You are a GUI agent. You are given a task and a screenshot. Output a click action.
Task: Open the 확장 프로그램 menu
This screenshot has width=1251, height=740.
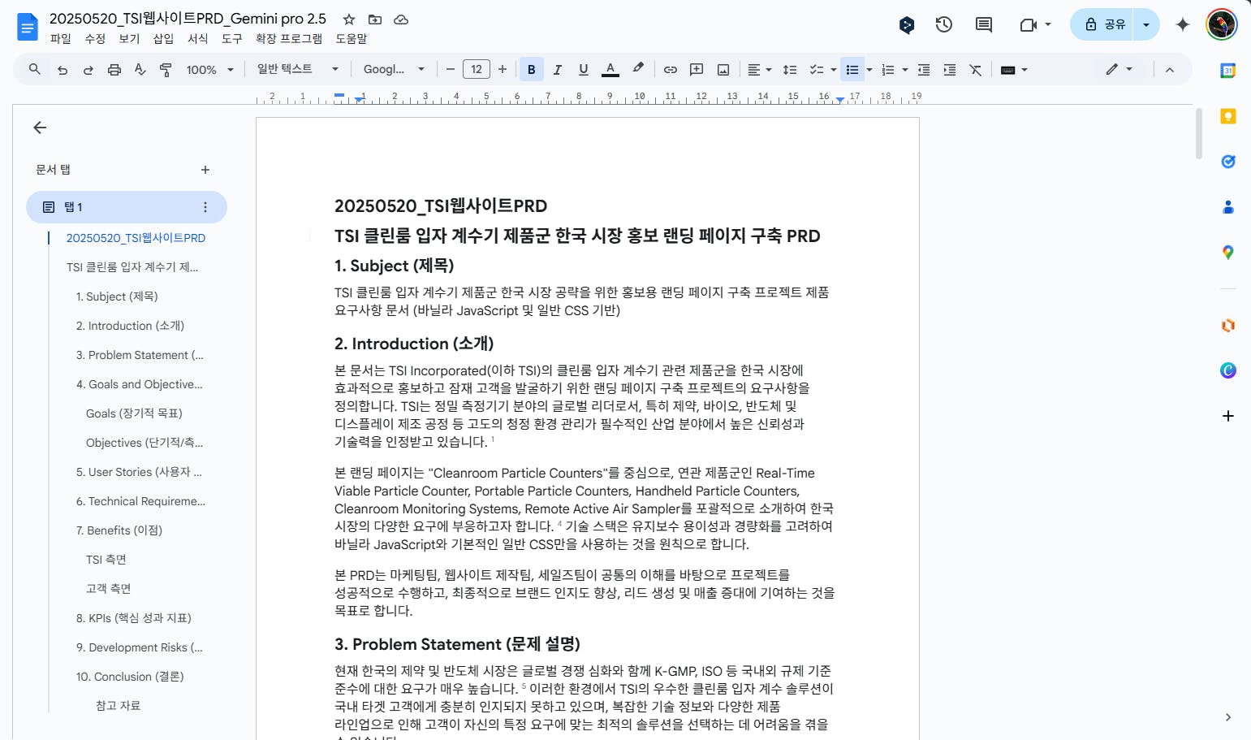289,38
